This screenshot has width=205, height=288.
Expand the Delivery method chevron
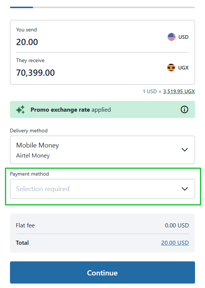coord(185,150)
